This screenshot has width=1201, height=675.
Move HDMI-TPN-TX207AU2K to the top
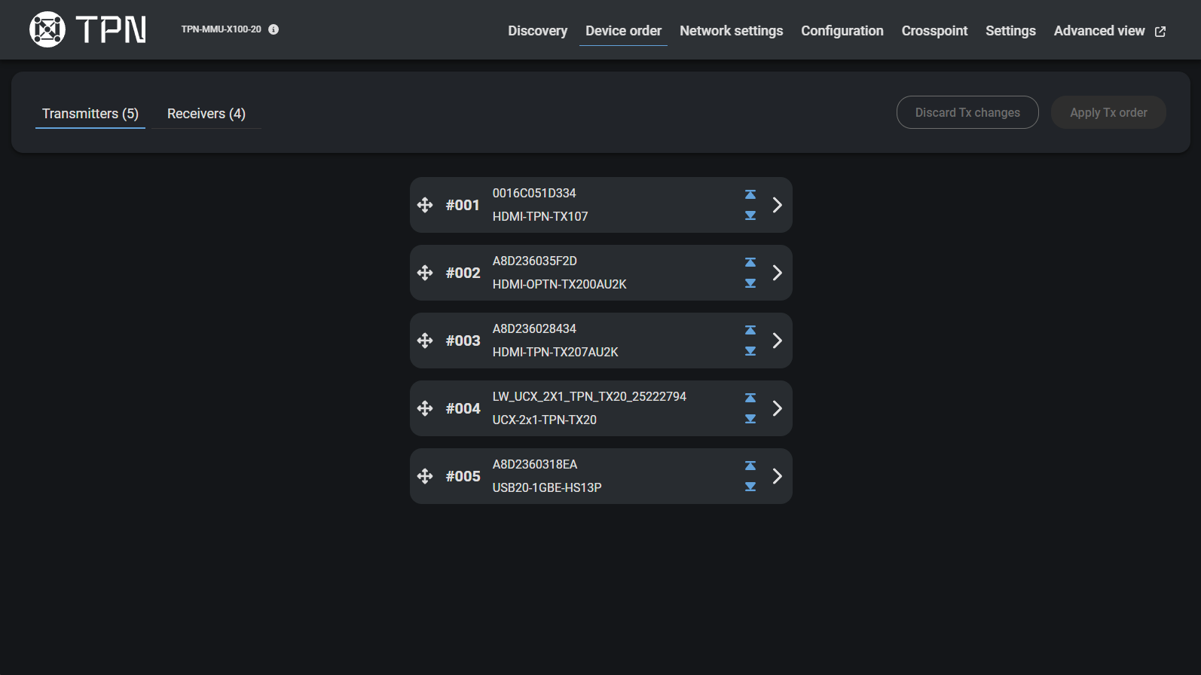[x=750, y=330]
